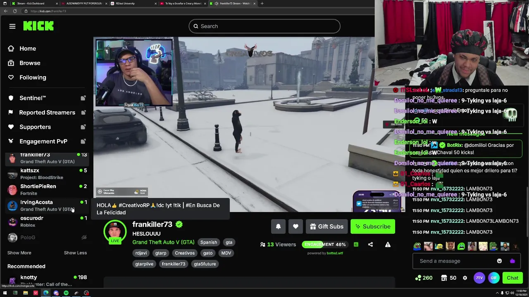The height and width of the screenshot is (297, 529).
Task: Select the Spanish language tag
Action: [x=208, y=243]
